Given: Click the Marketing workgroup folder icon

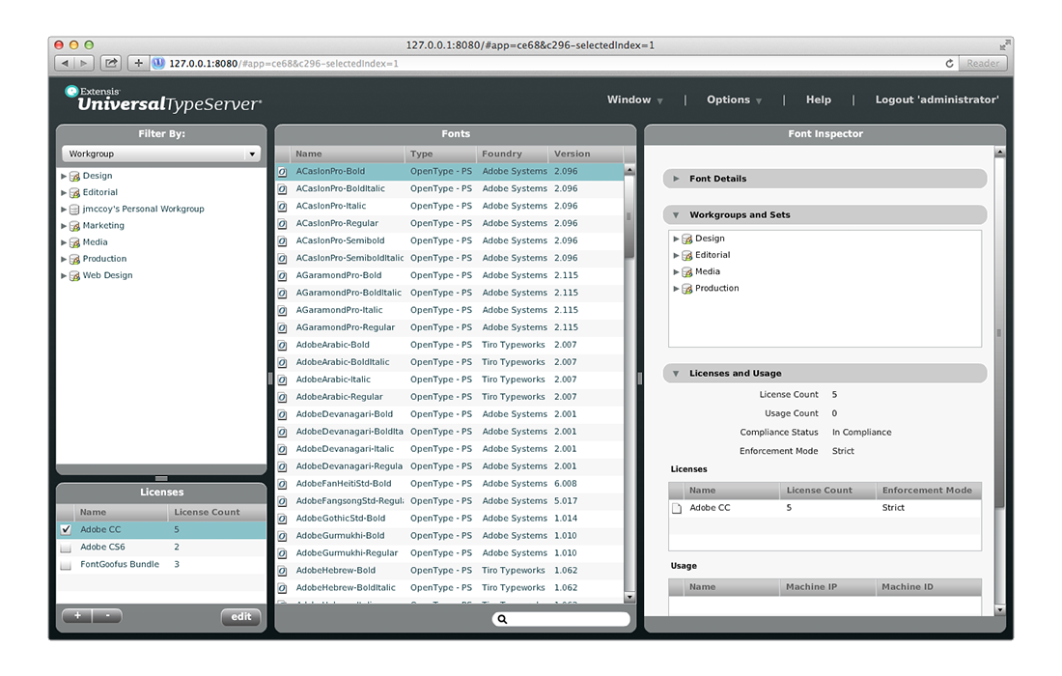Looking at the screenshot, I should click(x=74, y=226).
